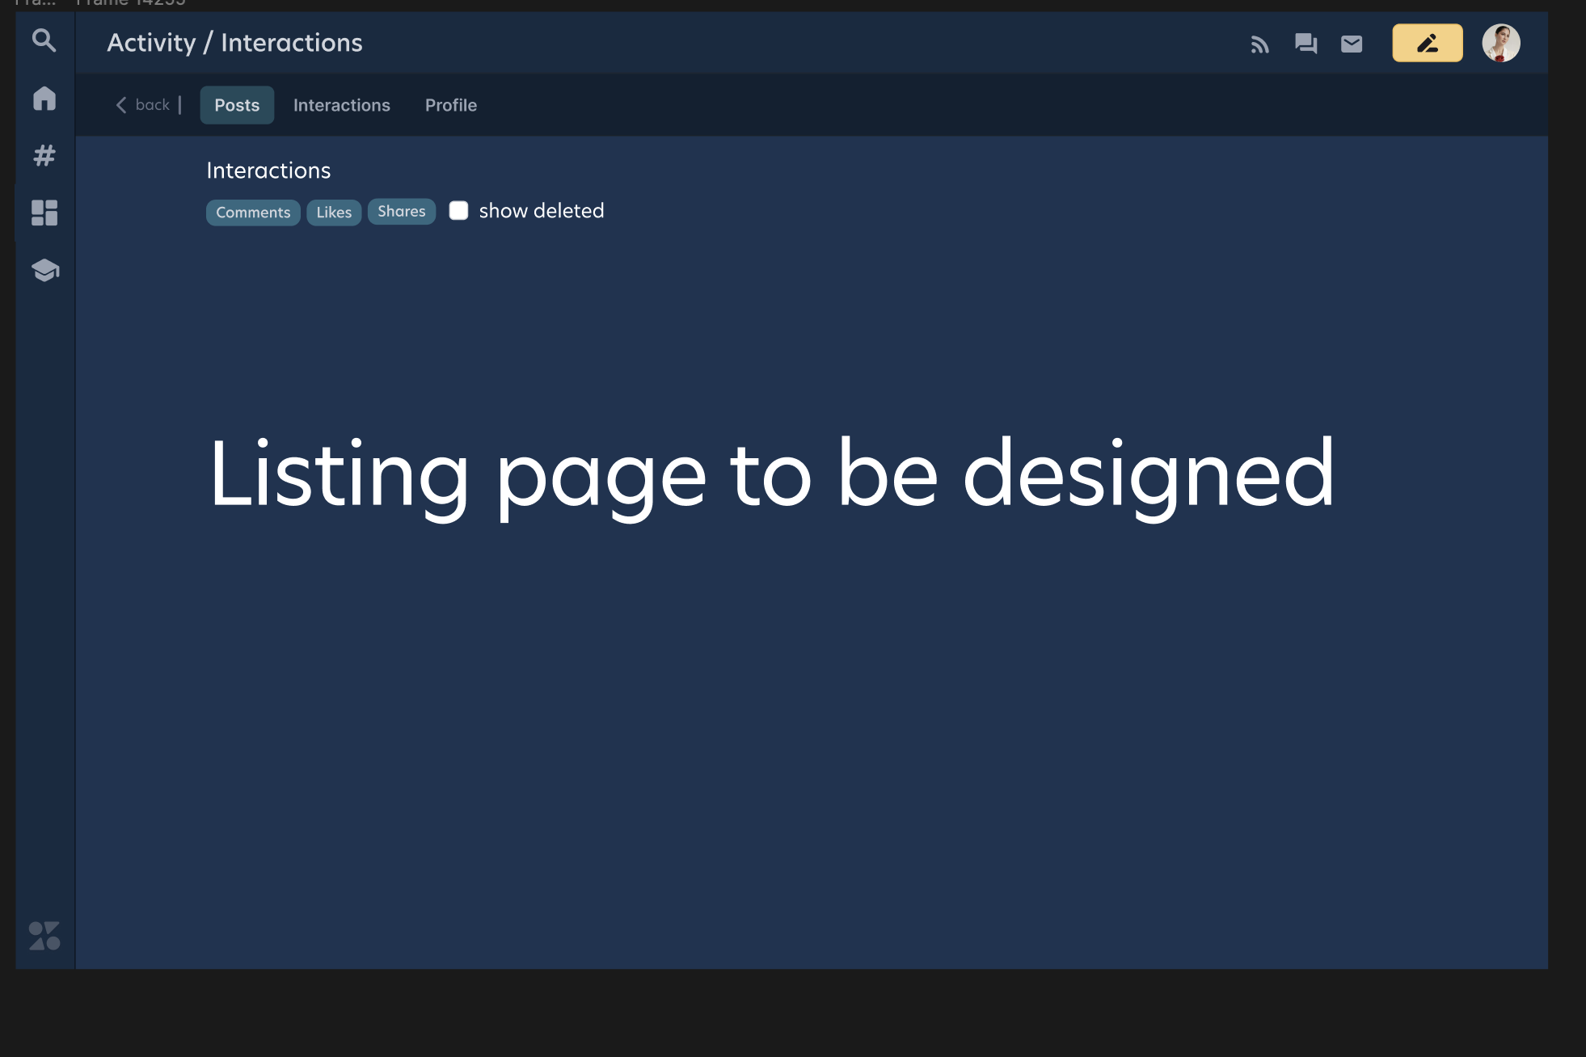Open the user profile avatar
1586x1057 pixels.
(x=1501, y=43)
